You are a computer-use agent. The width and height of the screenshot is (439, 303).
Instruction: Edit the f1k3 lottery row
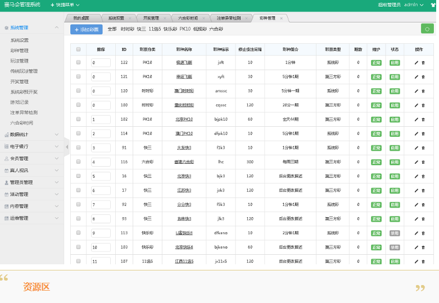[417, 148]
